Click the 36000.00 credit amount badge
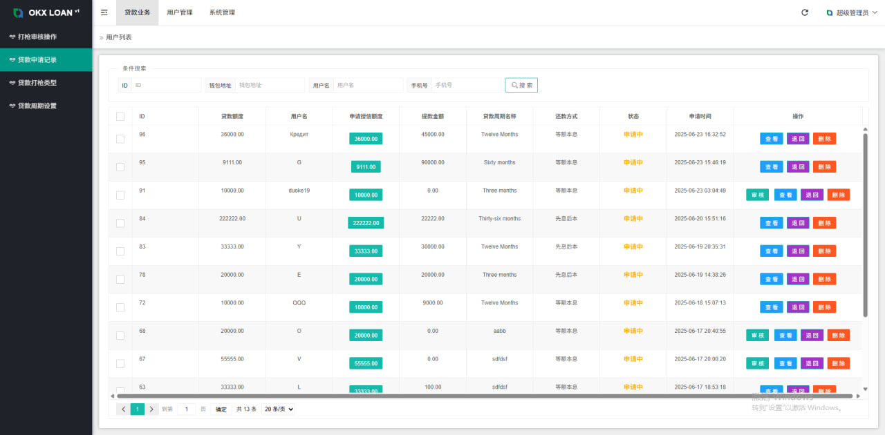Image resolution: width=885 pixels, height=435 pixels. point(366,139)
